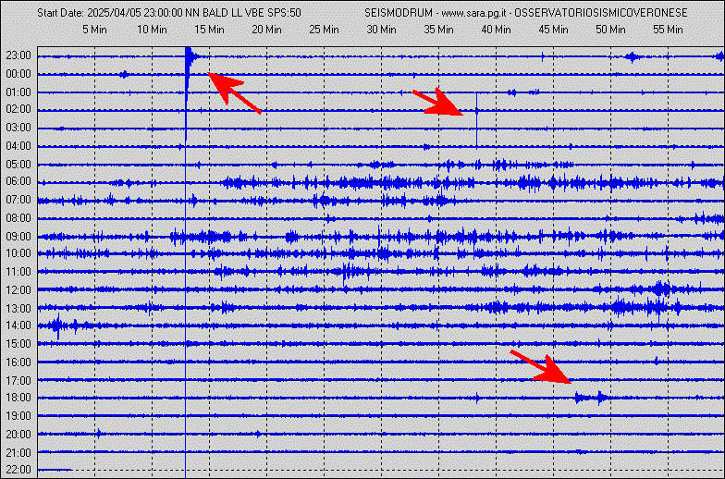This screenshot has height=479, width=725.
Task: Click the 04:00 hour row label
Action: (x=18, y=146)
